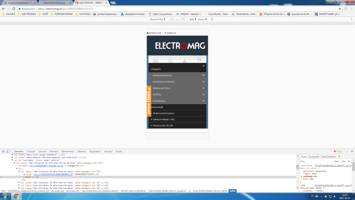Open the shopping basket icon
The width and height of the screenshot is (355, 200).
coord(199,59)
